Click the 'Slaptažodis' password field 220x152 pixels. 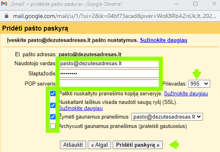coord(109,74)
